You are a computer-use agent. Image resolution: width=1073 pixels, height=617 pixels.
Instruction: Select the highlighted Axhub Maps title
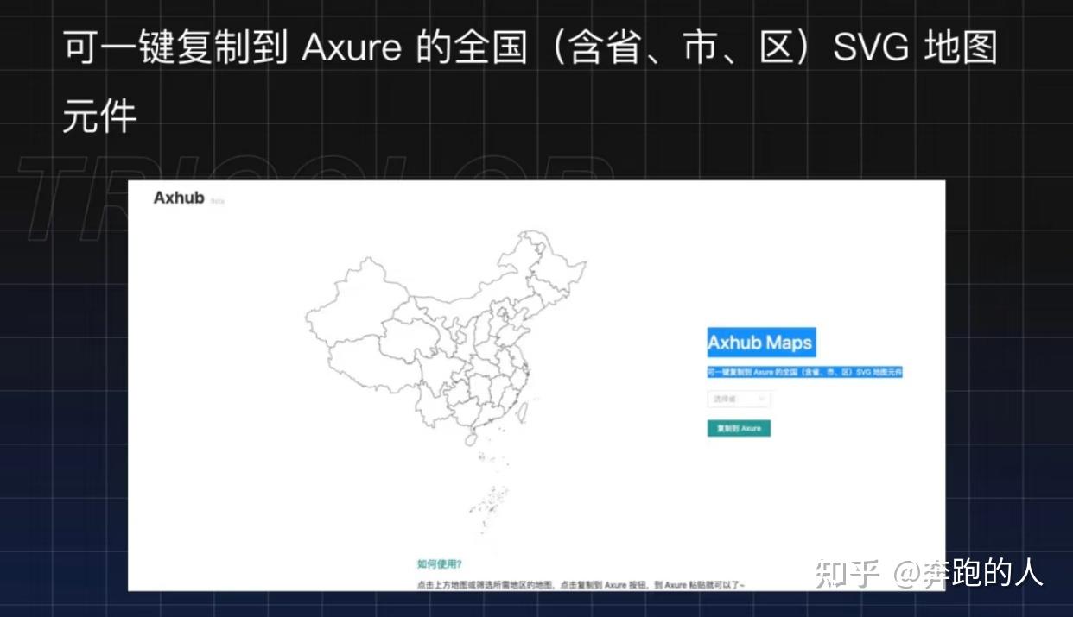(x=761, y=342)
